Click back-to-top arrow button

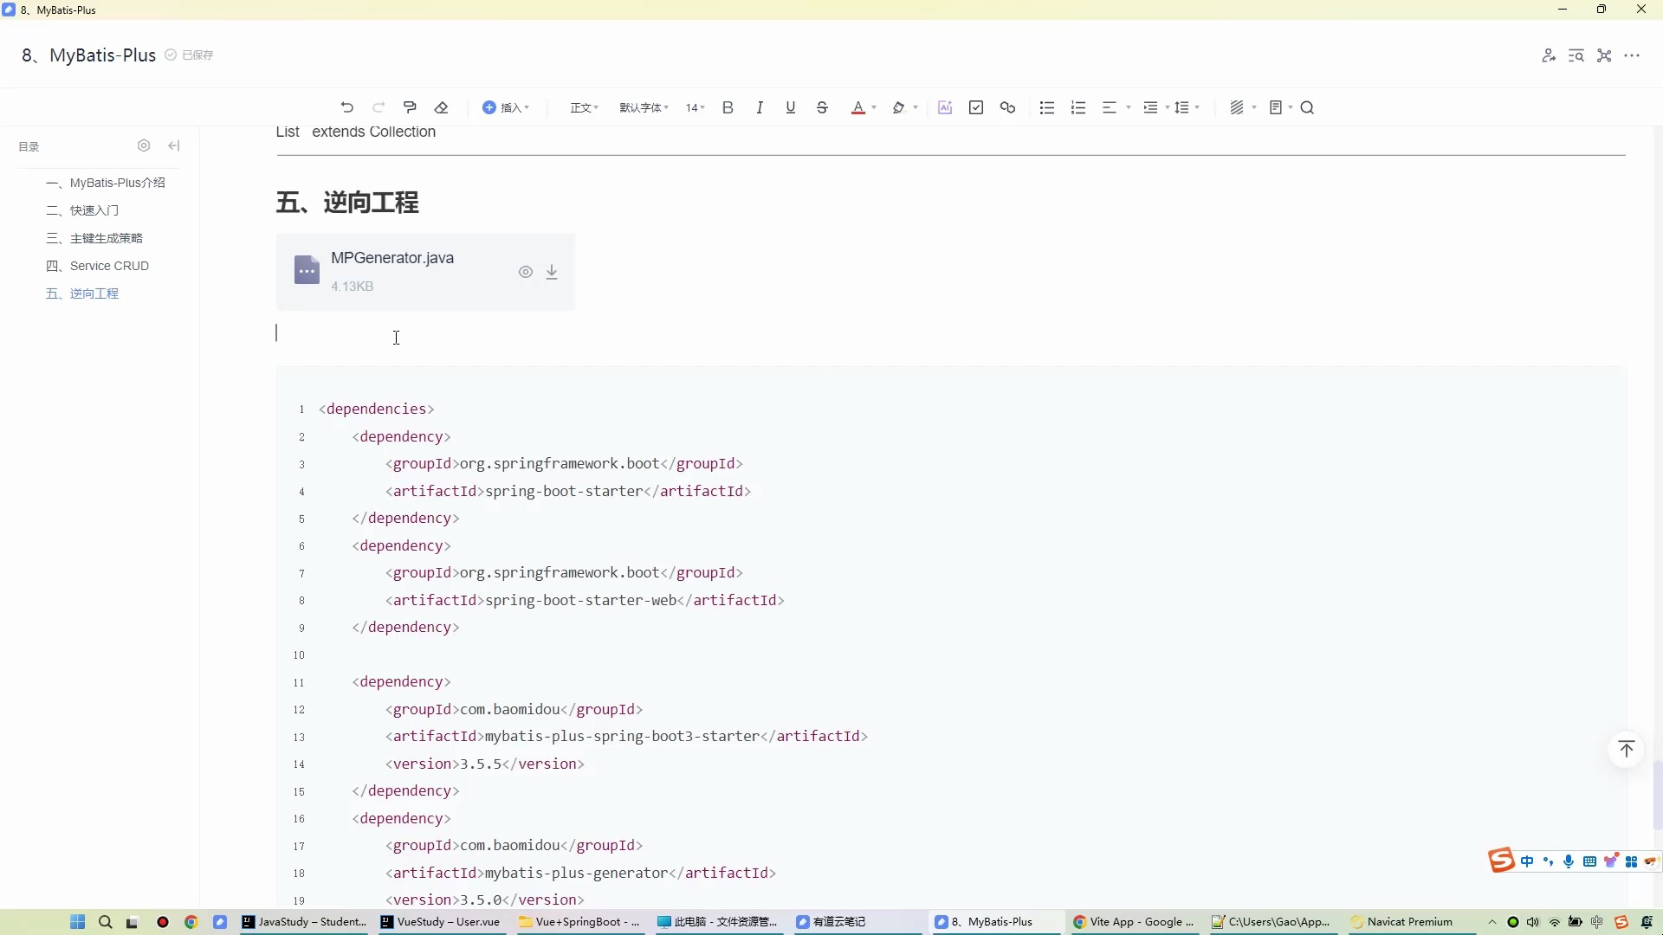1627,749
